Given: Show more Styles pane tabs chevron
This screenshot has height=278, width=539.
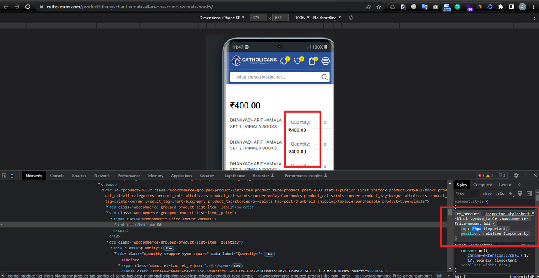Looking at the screenshot, I should (x=519, y=184).
